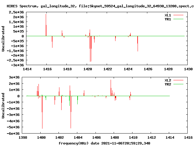
Task: Click the 1402 frequency tick label
Action: (x=59, y=137)
